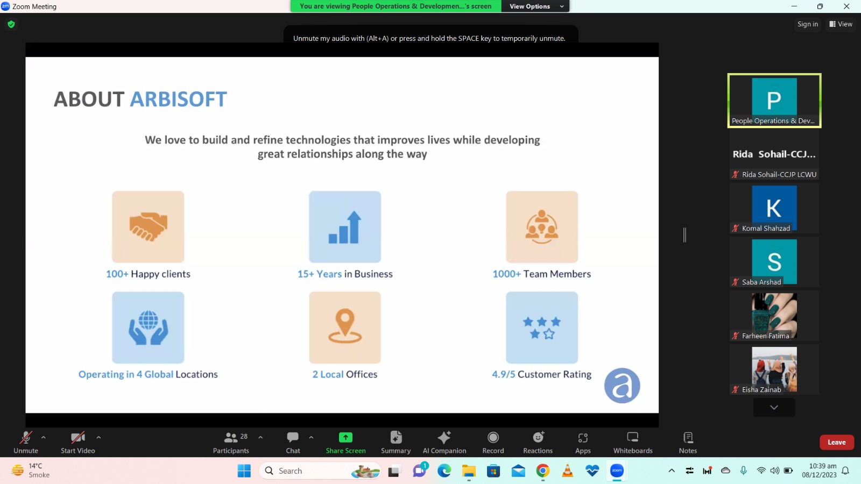Image resolution: width=861 pixels, height=484 pixels.
Task: Click the Zoom icon in the taskbar
Action: coord(617,471)
